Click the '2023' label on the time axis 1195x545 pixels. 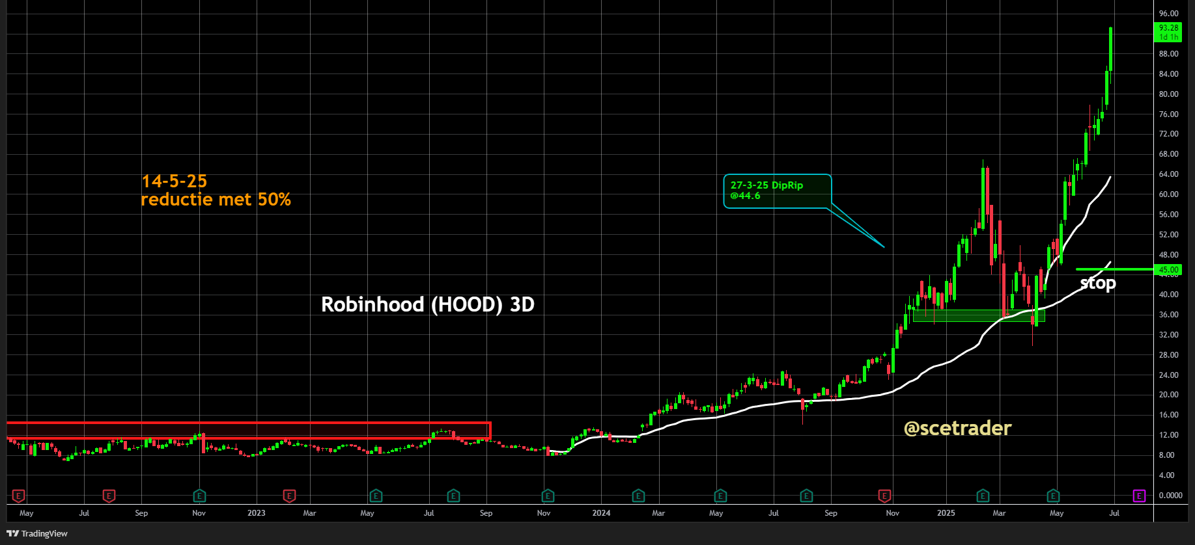pos(257,513)
